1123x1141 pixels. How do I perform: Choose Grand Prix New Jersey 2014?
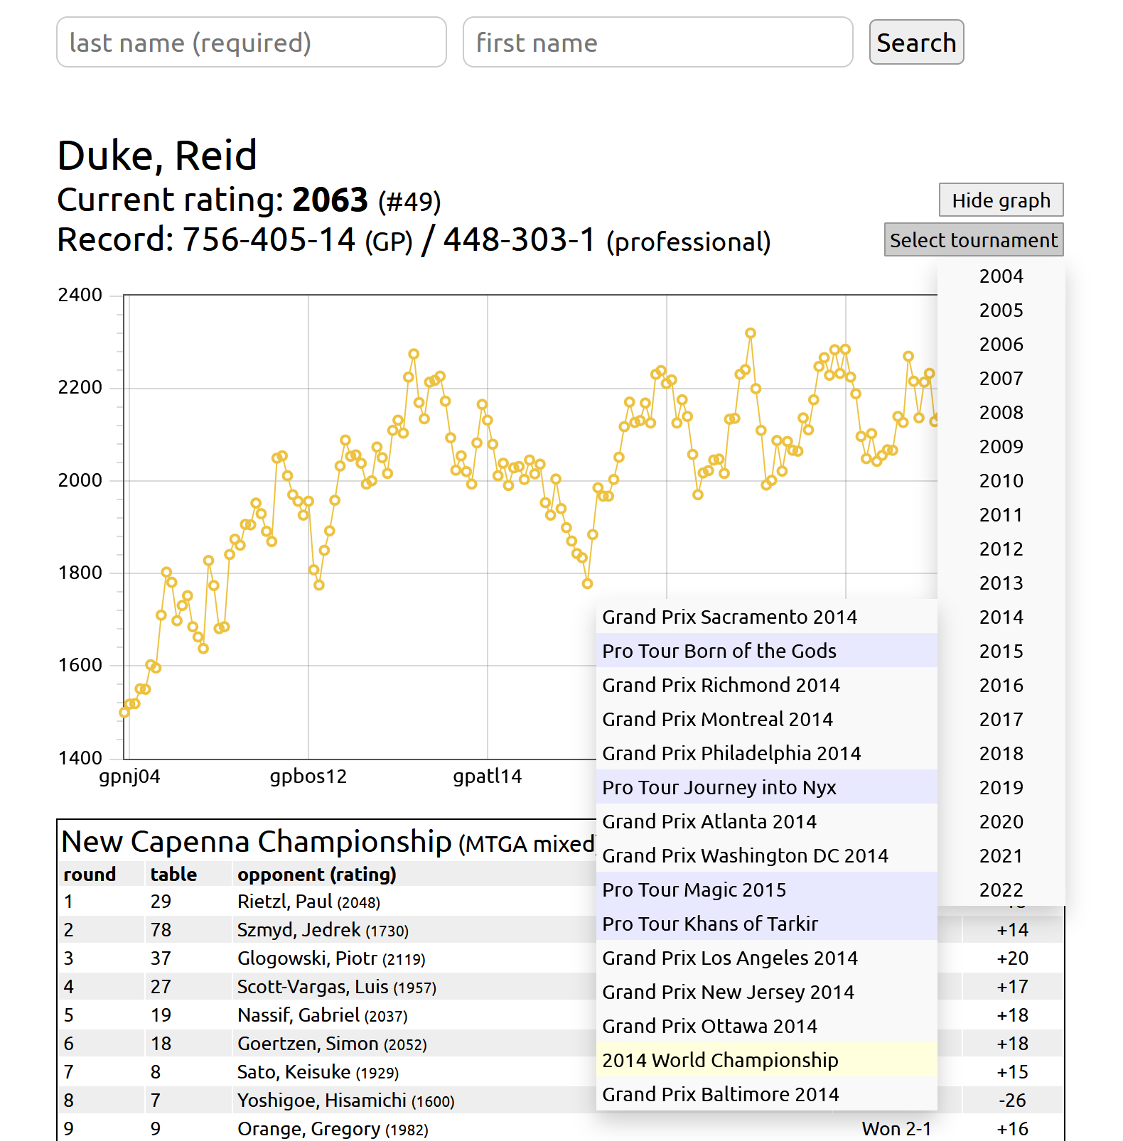point(766,992)
